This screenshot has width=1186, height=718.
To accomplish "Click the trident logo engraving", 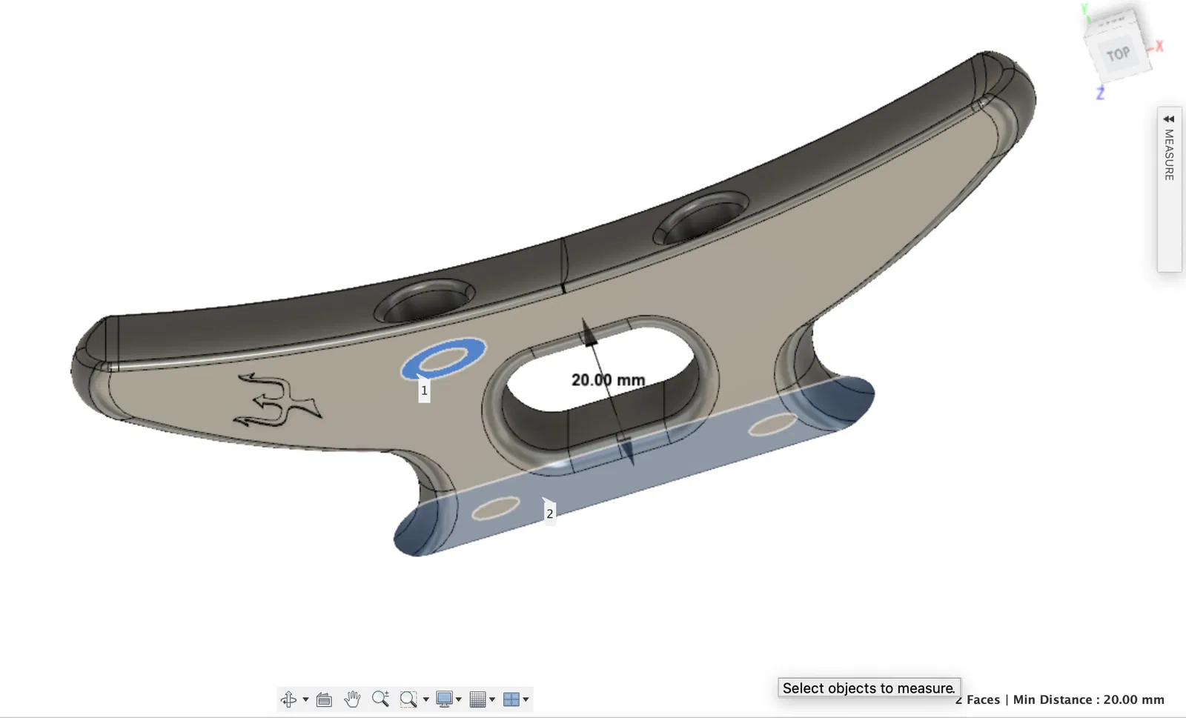I will click(x=278, y=402).
